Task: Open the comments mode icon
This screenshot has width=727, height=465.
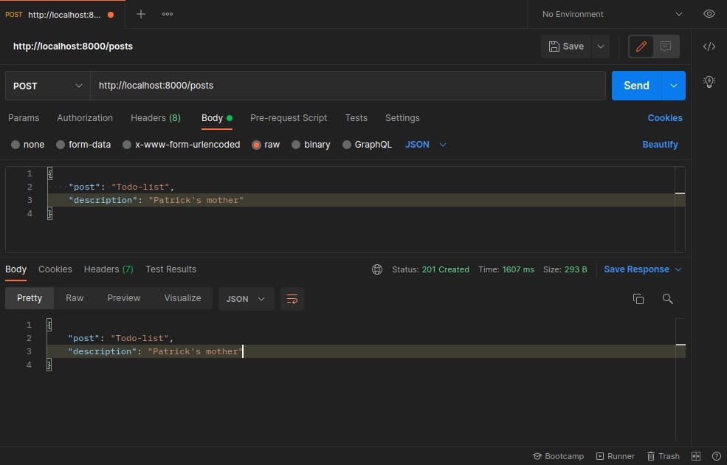Action: (x=666, y=46)
